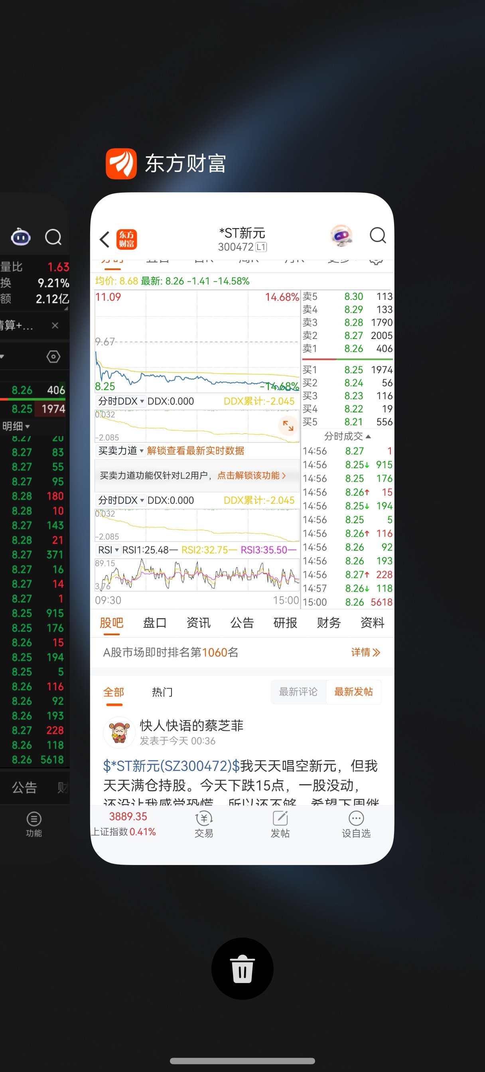Tap the 额 2.12亿 value in the left window
This screenshot has width=485, height=1072.
click(x=35, y=299)
